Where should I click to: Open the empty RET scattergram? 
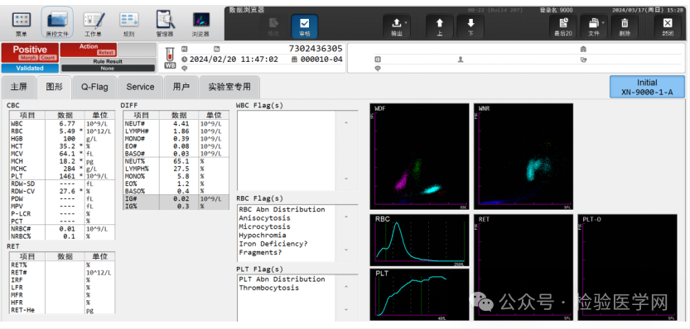pyautogui.click(x=524, y=268)
